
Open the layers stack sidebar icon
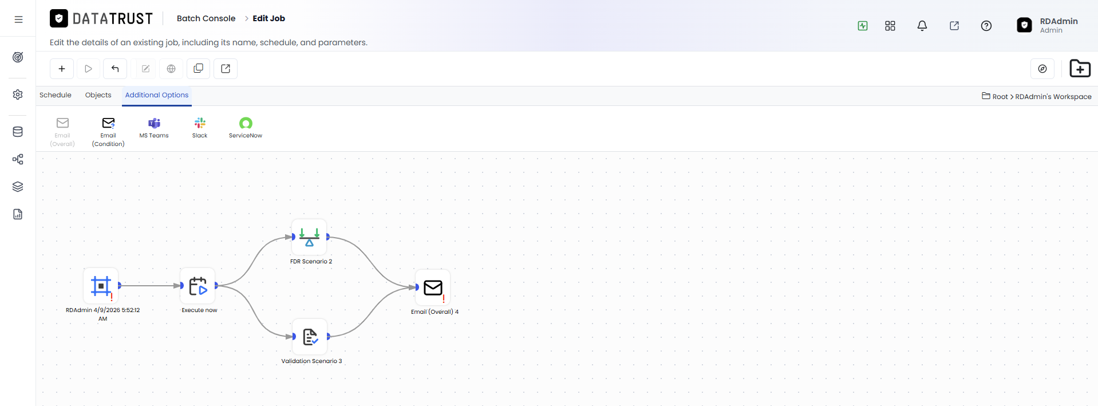18,187
